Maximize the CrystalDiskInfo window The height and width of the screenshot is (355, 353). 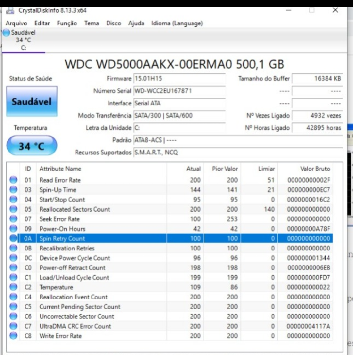312,10
